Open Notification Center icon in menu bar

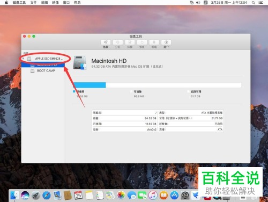261,3
